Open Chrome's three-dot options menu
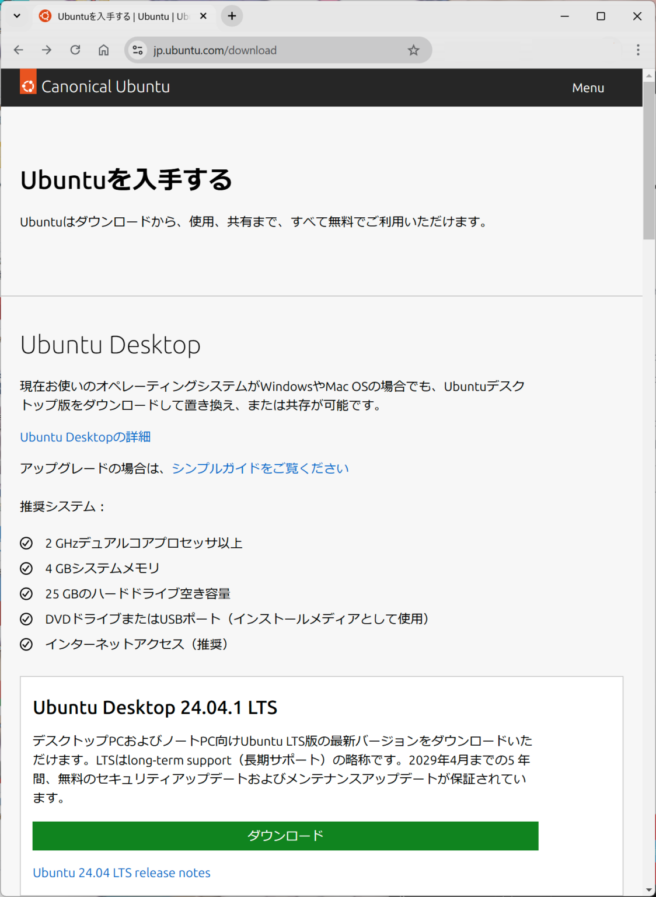656x897 pixels. point(638,50)
